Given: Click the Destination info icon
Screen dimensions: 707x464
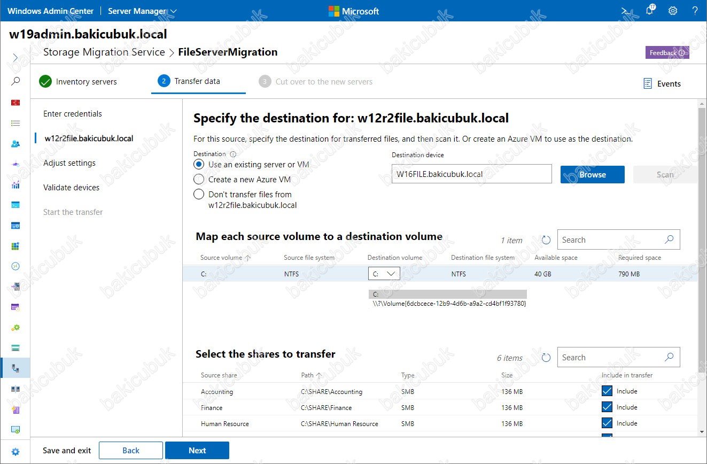Looking at the screenshot, I should [x=233, y=154].
